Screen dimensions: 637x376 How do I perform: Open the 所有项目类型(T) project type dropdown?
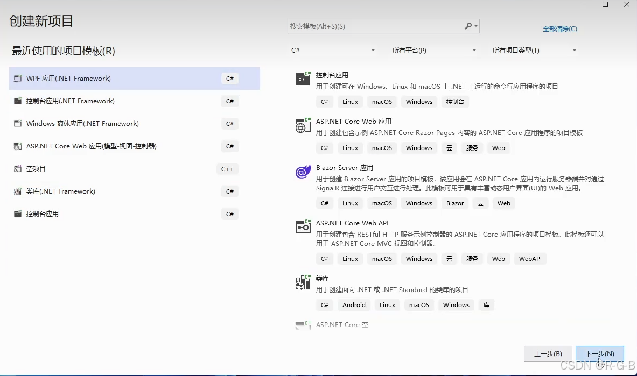tap(534, 51)
